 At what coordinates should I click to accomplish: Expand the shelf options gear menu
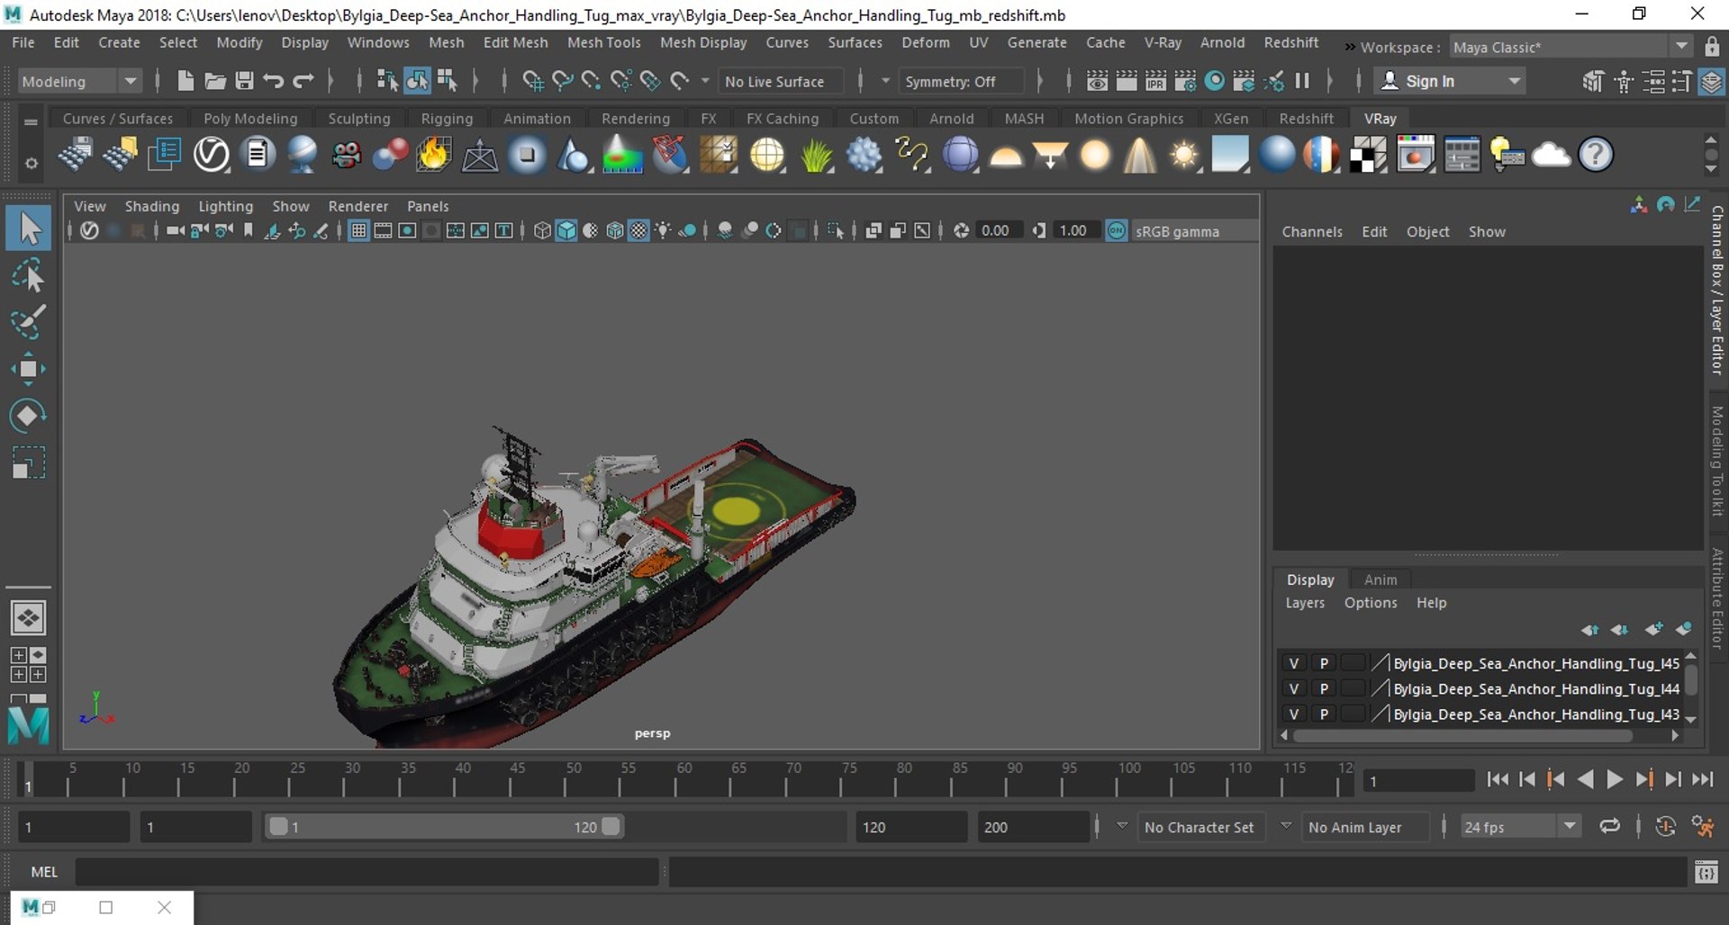tap(31, 163)
